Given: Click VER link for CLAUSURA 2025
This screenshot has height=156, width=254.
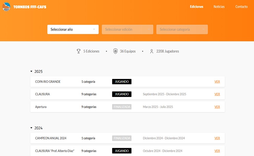Looking at the screenshot, I should (217, 94).
